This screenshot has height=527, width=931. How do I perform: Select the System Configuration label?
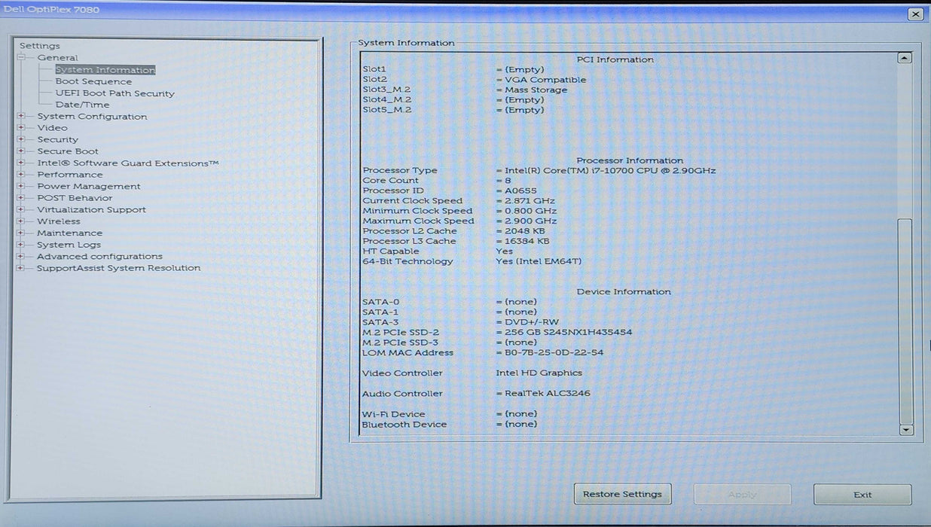pos(92,117)
